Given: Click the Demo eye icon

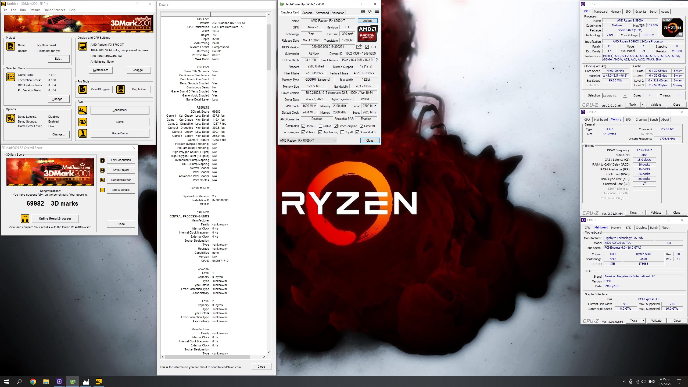Looking at the screenshot, I should coord(83,122).
